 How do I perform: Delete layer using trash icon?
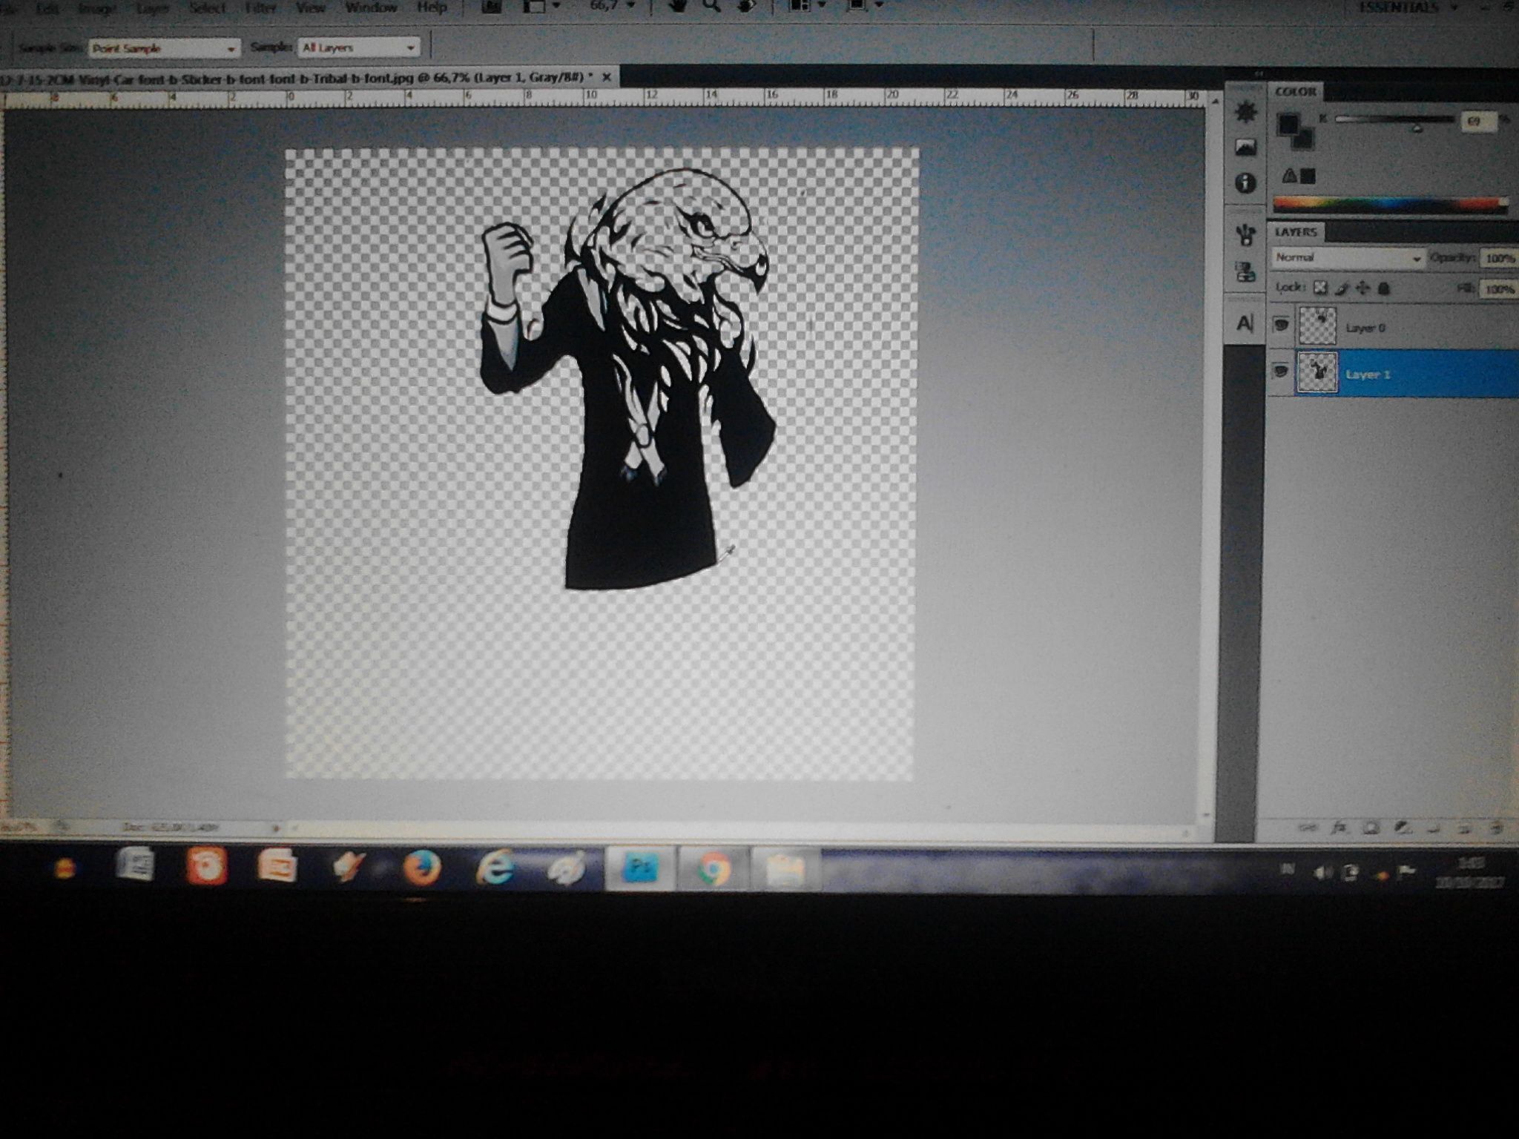[1496, 828]
